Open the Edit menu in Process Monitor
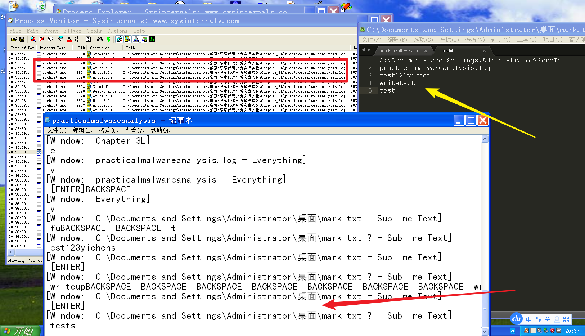This screenshot has height=336, width=585. click(32, 31)
